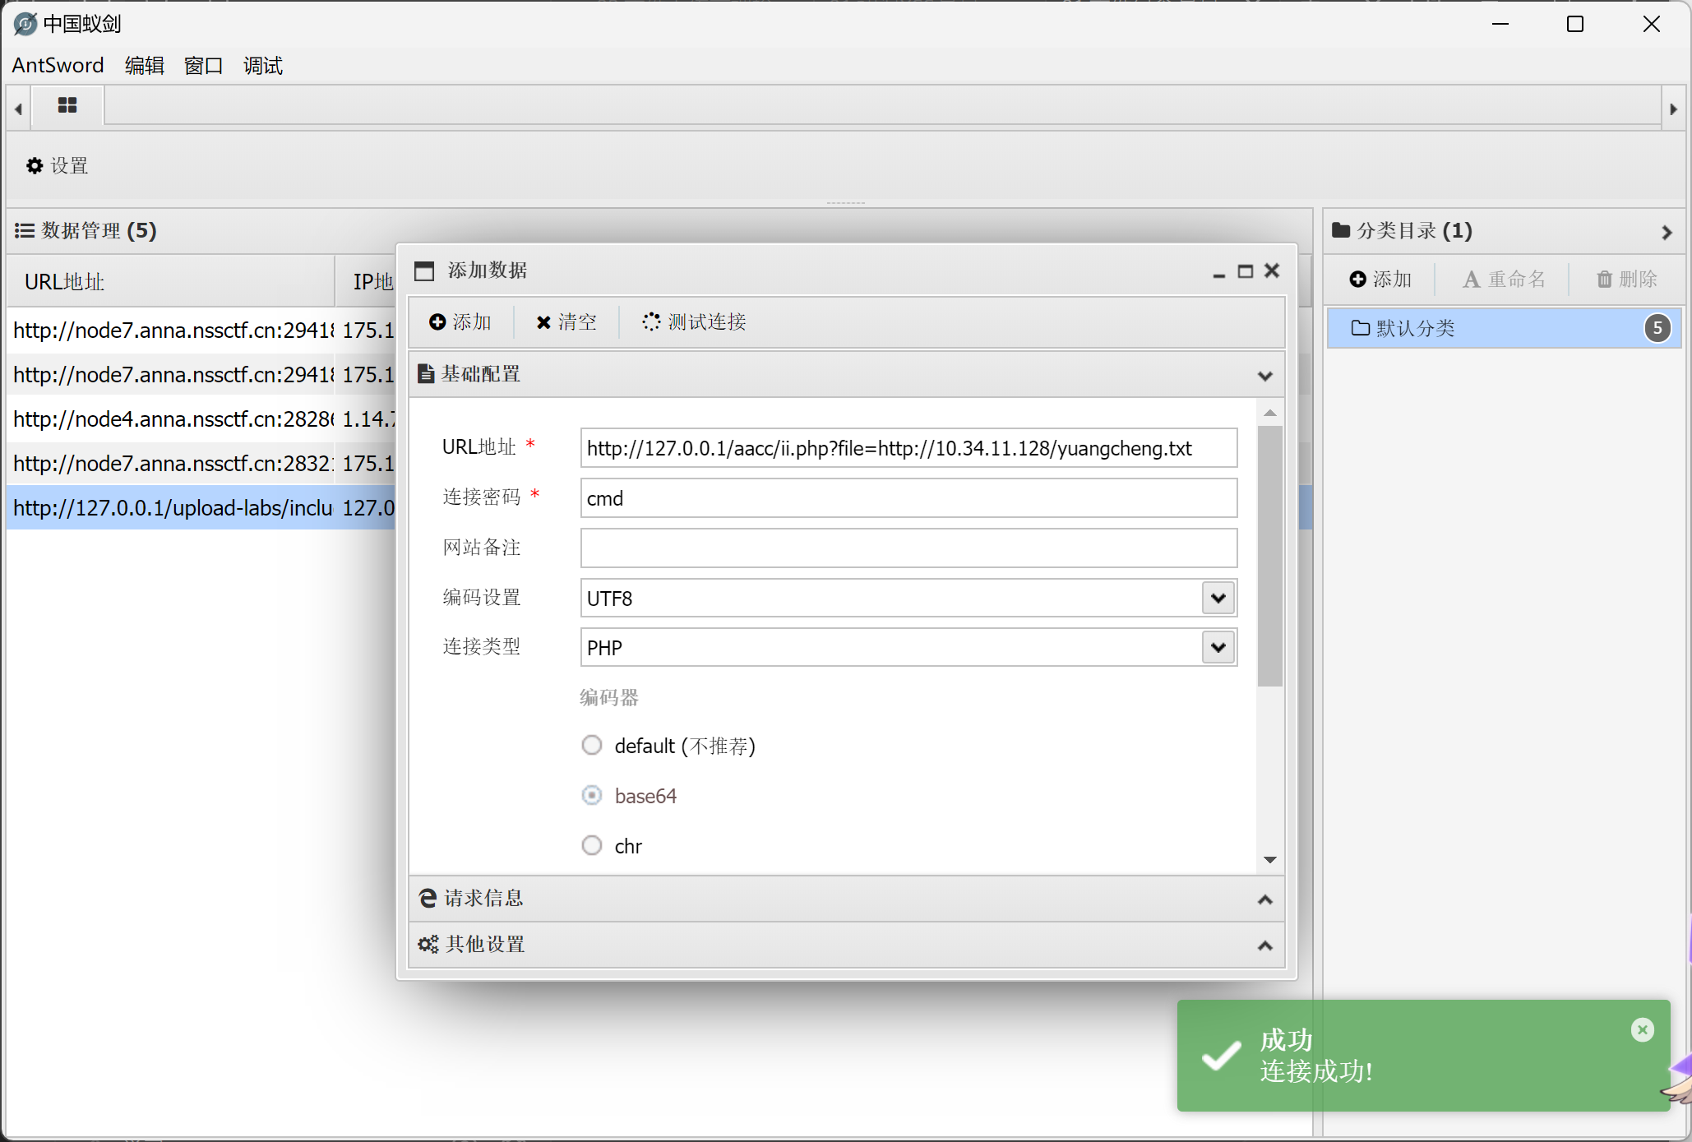Collapse the 基础配置 section
Viewport: 1692px width, 1142px height.
(1265, 376)
